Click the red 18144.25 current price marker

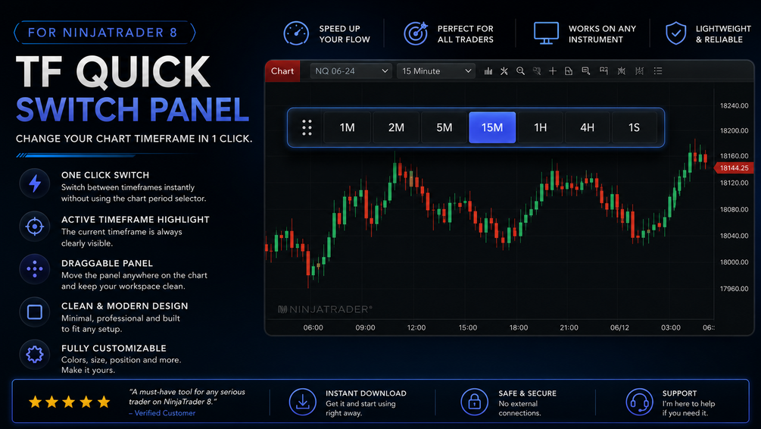733,168
